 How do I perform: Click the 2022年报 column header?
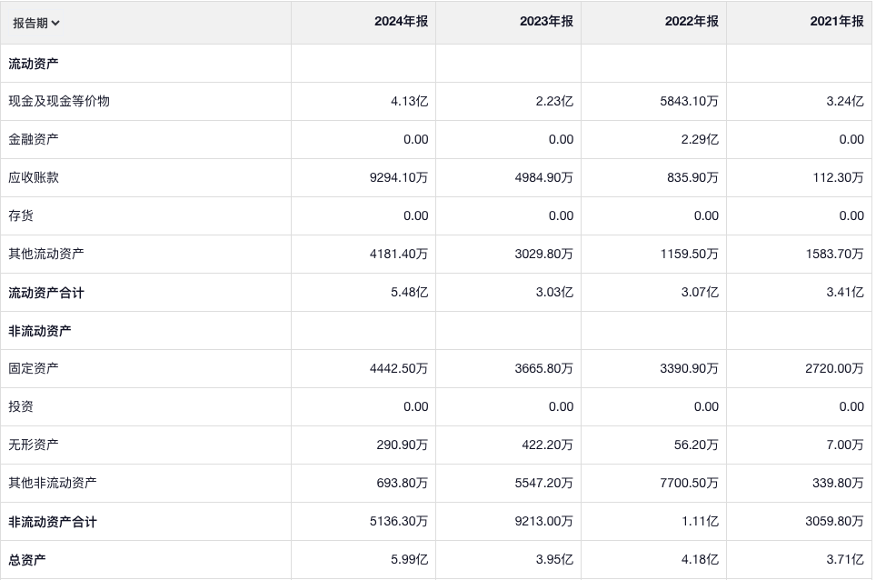point(692,22)
